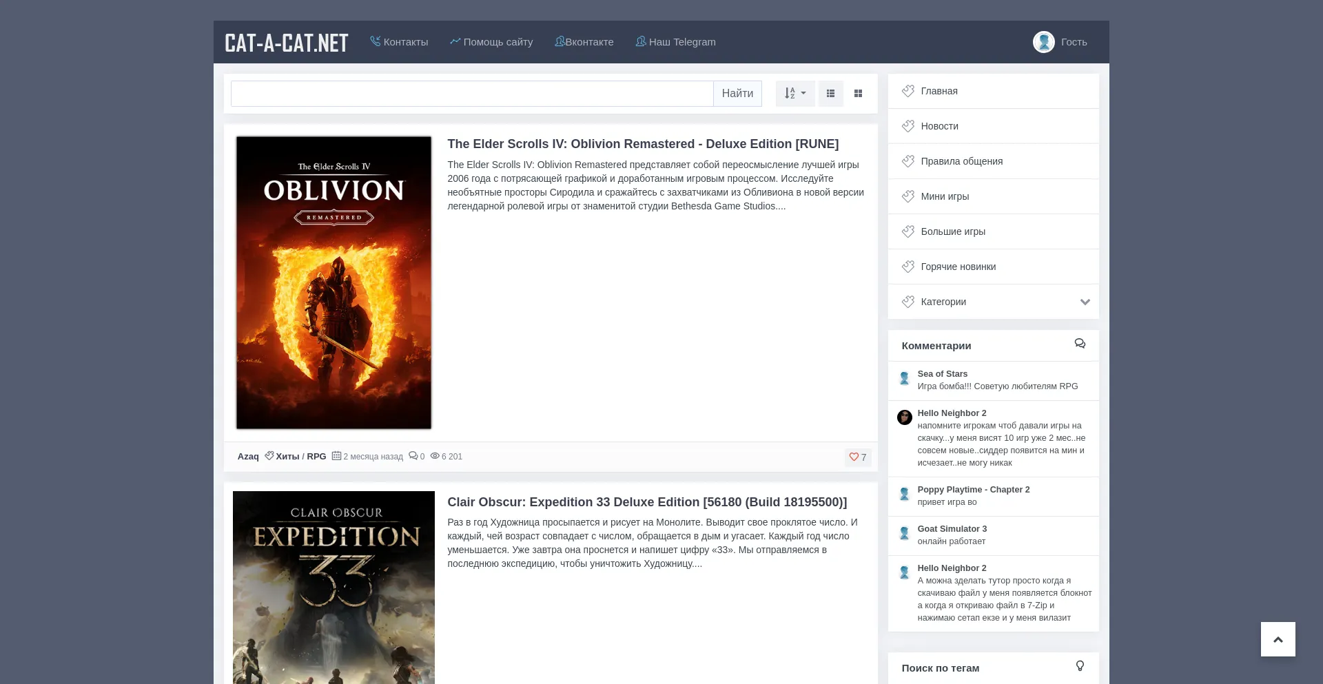Click the tag icon next to Правила общения
This screenshot has height=684, width=1323.
[908, 161]
